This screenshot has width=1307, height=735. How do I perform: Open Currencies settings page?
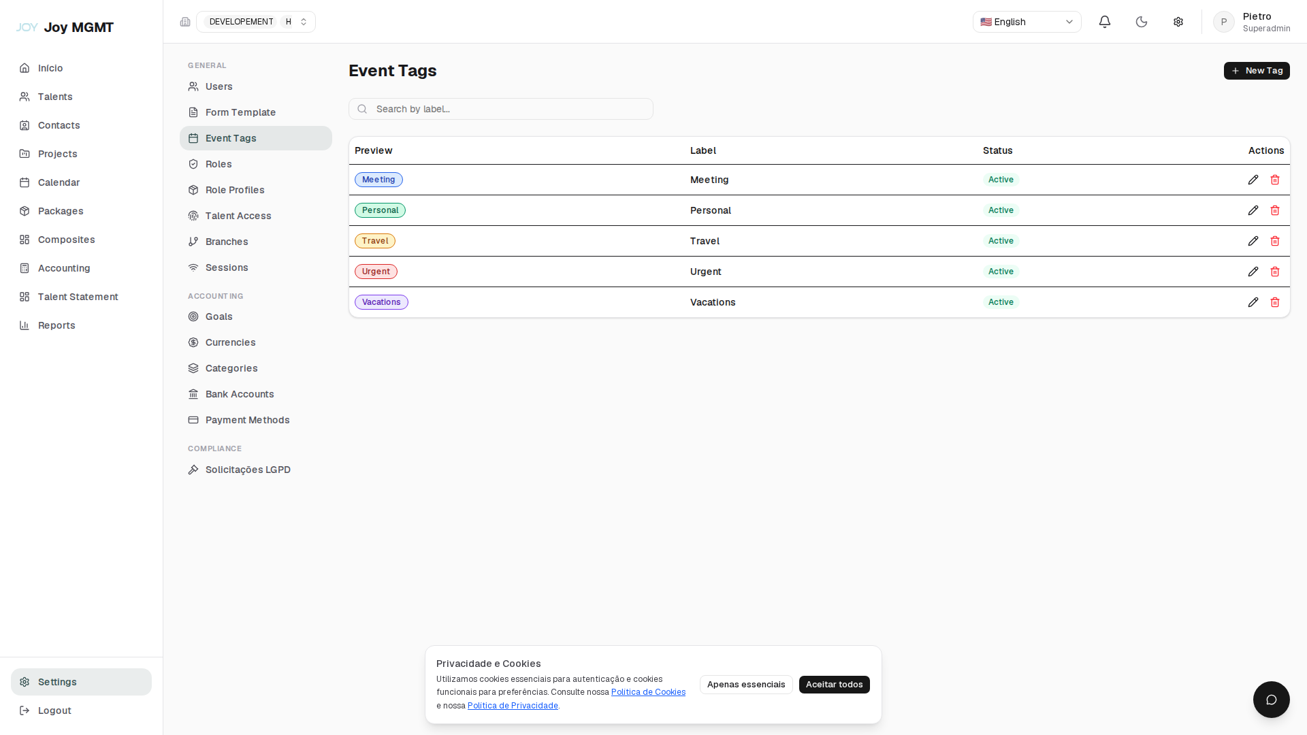256,342
